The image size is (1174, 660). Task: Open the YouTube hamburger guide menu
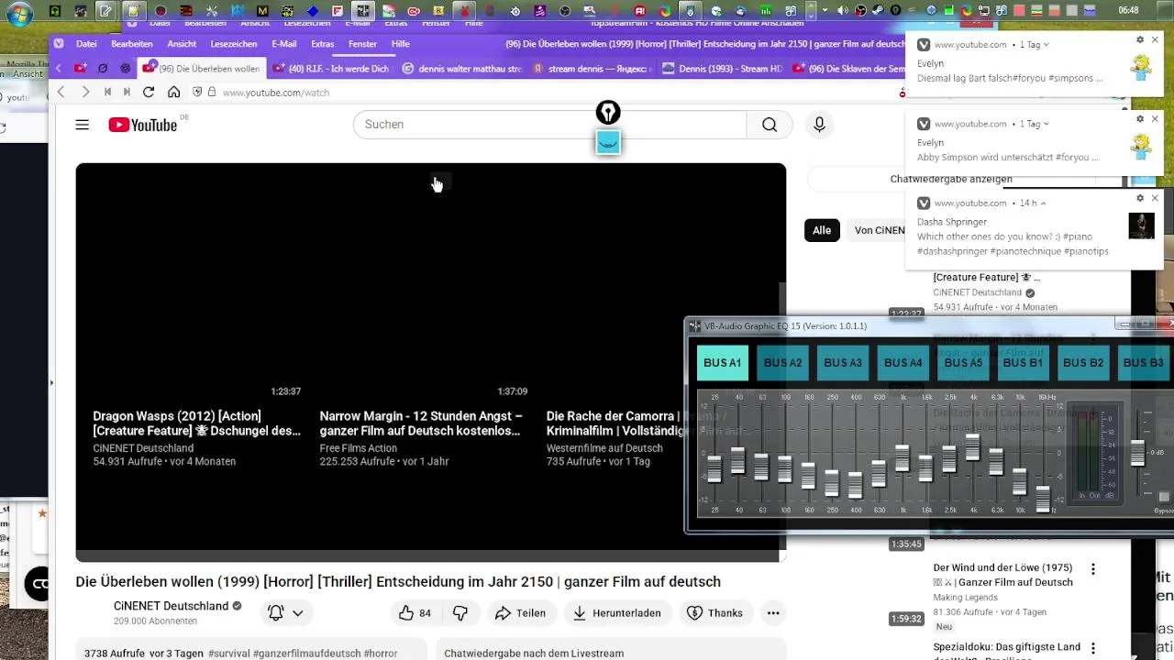(83, 125)
